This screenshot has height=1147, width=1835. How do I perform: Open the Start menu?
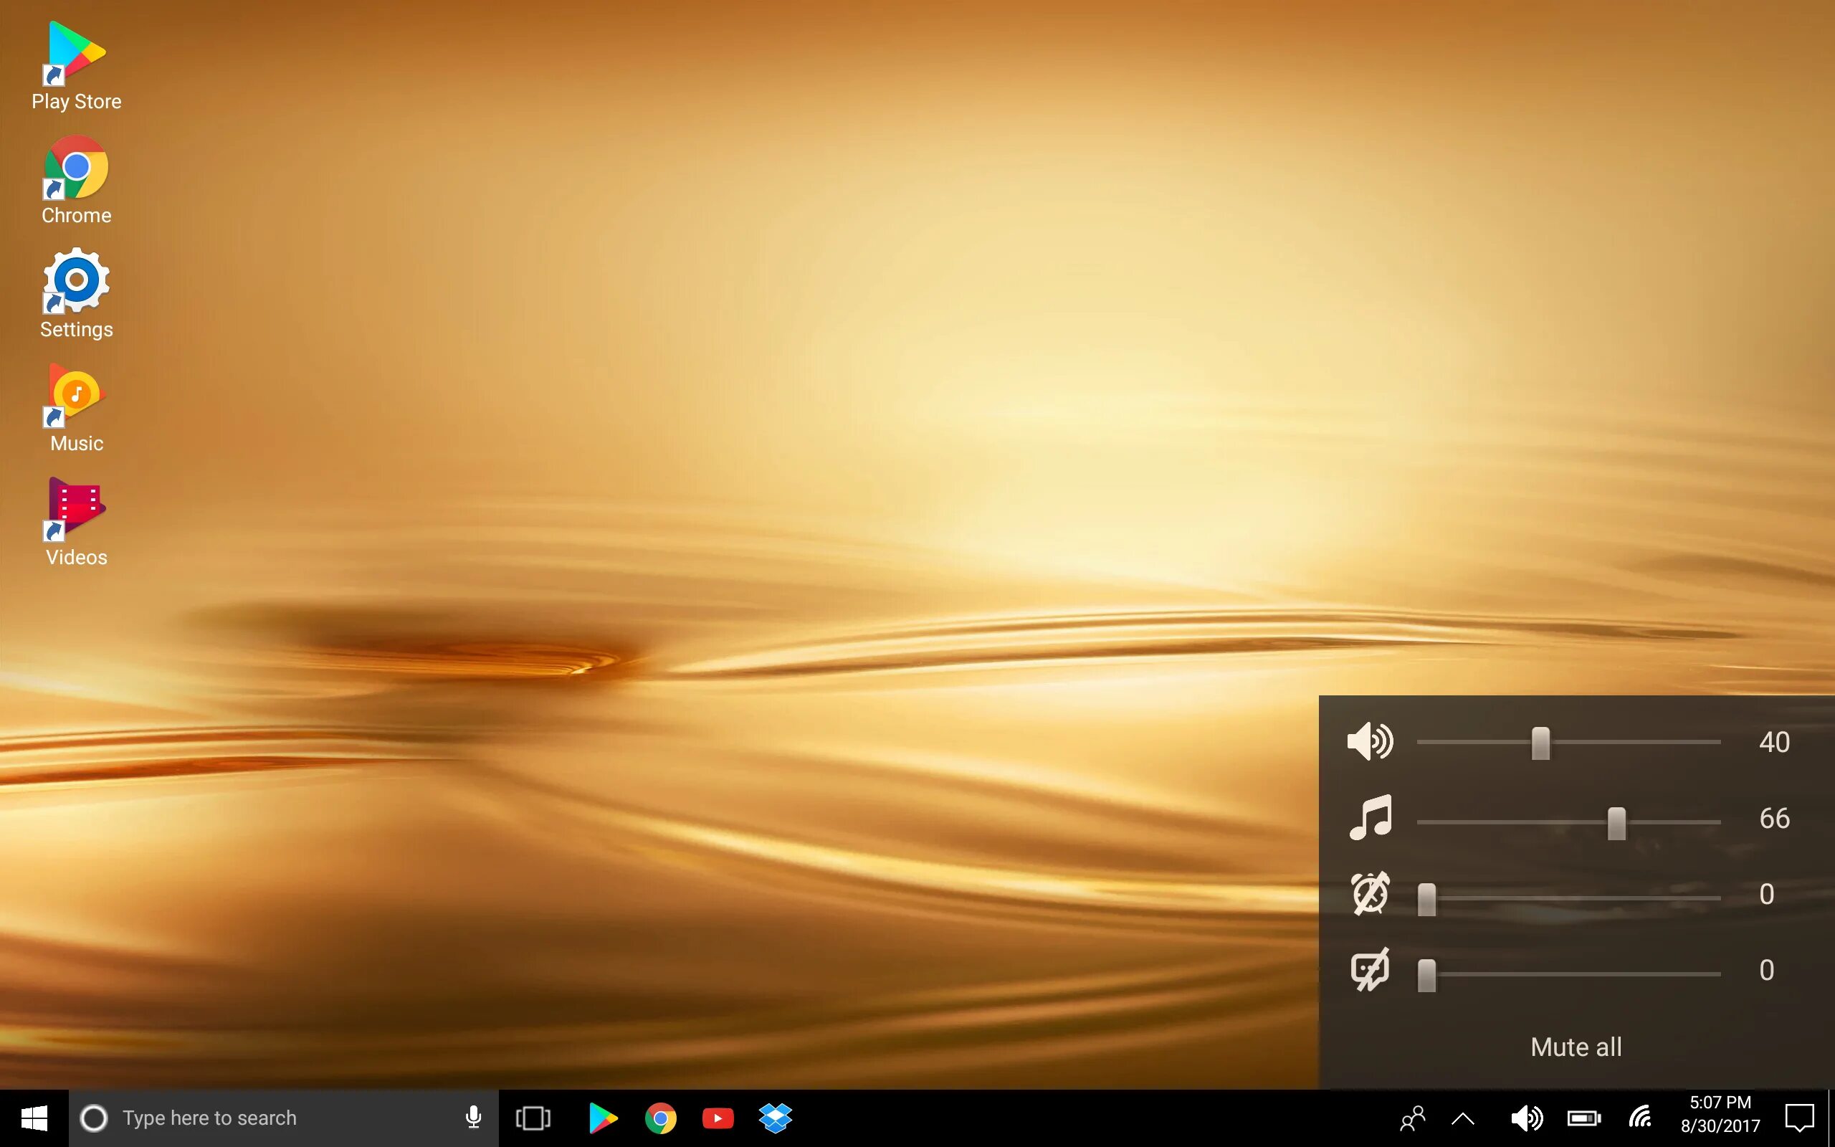pyautogui.click(x=34, y=1118)
